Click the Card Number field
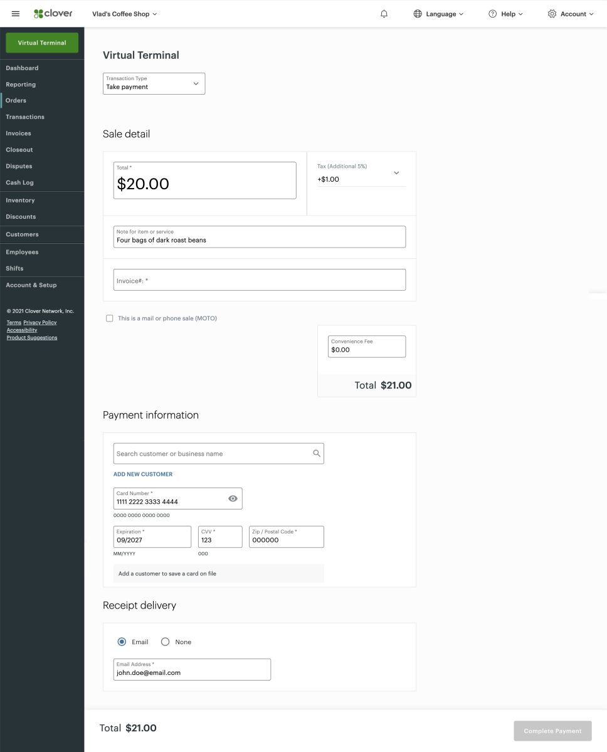Image resolution: width=607 pixels, height=752 pixels. [x=177, y=499]
